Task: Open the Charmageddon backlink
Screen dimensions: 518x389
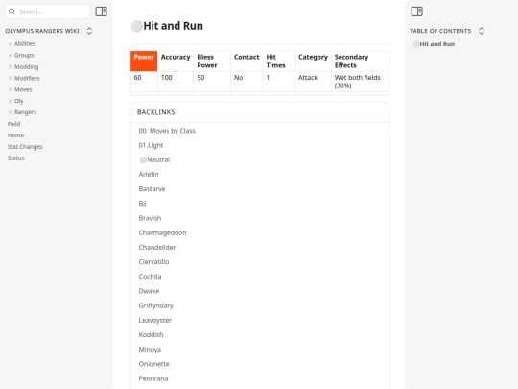Action: 162,232
